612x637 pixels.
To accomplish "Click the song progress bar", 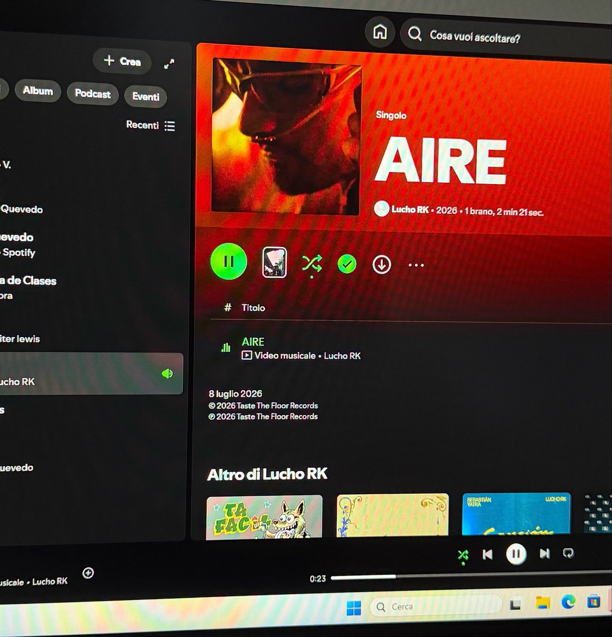I will 471,575.
